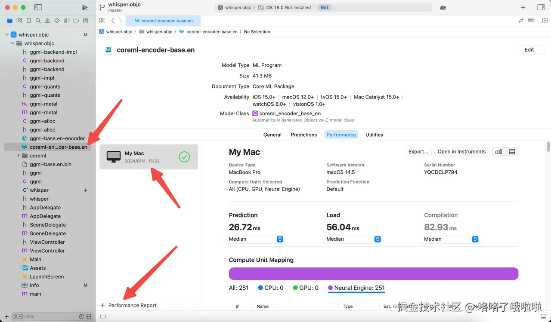
Task: Toggle the recent files clock filter
Action: coord(82,316)
